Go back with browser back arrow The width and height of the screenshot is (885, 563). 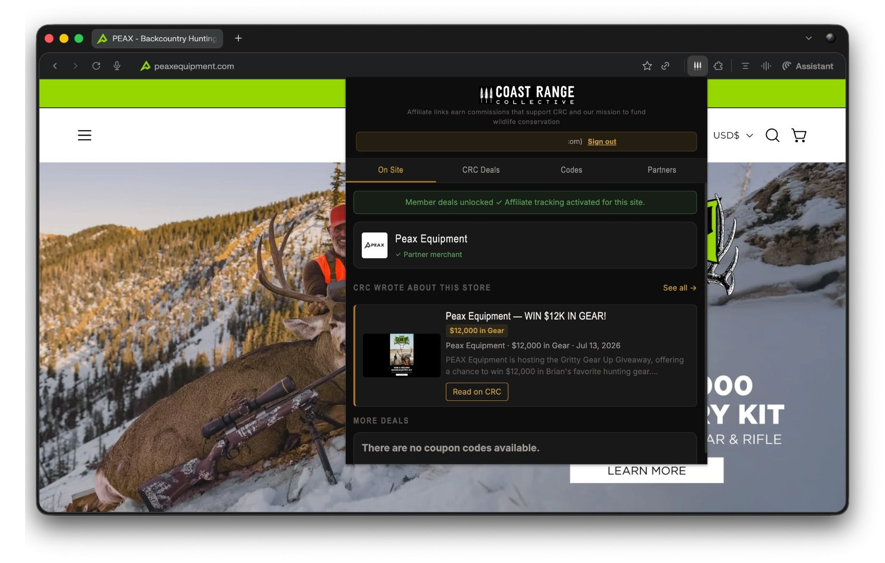(55, 66)
